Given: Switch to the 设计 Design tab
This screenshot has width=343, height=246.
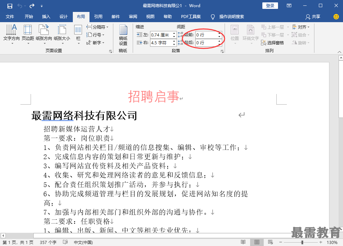Looking at the screenshot, I should point(63,17).
